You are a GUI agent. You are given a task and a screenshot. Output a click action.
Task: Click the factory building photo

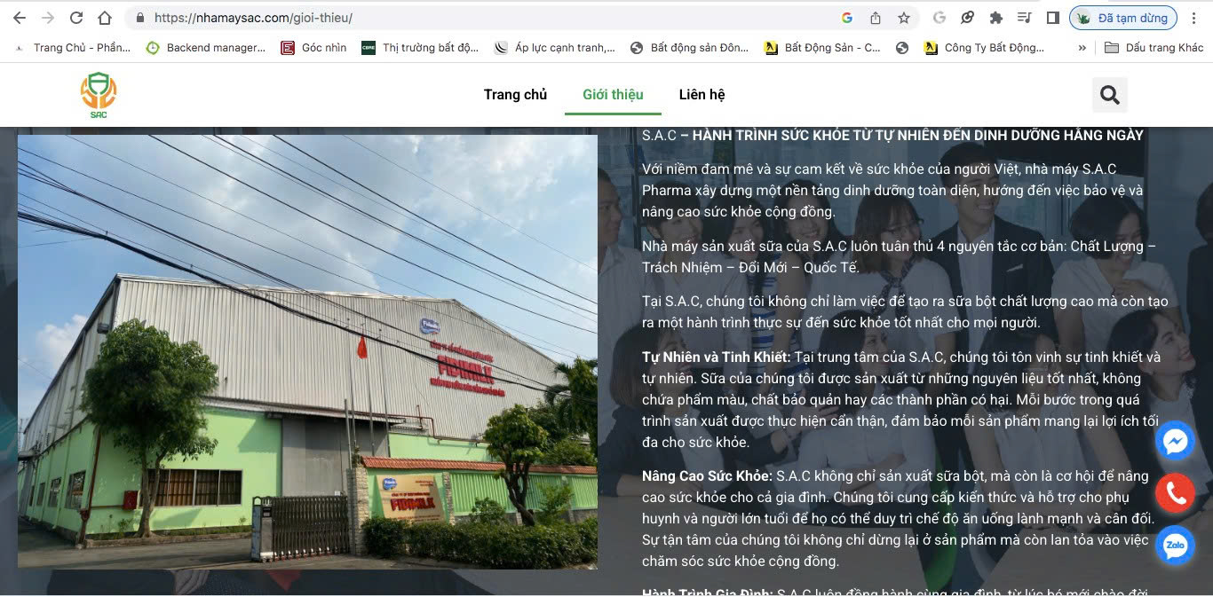click(307, 351)
